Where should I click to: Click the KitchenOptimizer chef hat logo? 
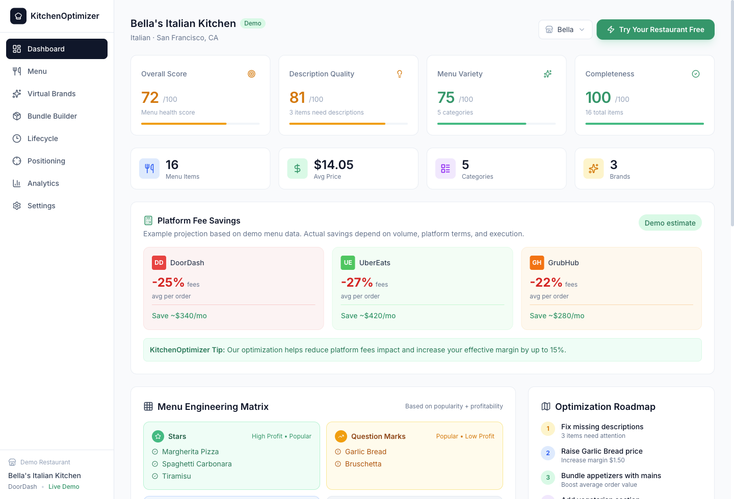click(18, 16)
